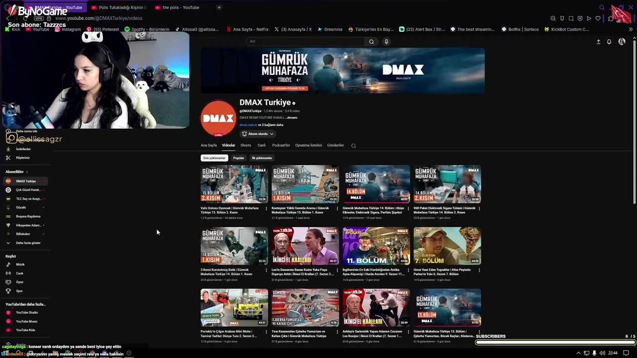Open the Gözaltı subscription
Viewport: 637px width, 358px height.
[26, 207]
